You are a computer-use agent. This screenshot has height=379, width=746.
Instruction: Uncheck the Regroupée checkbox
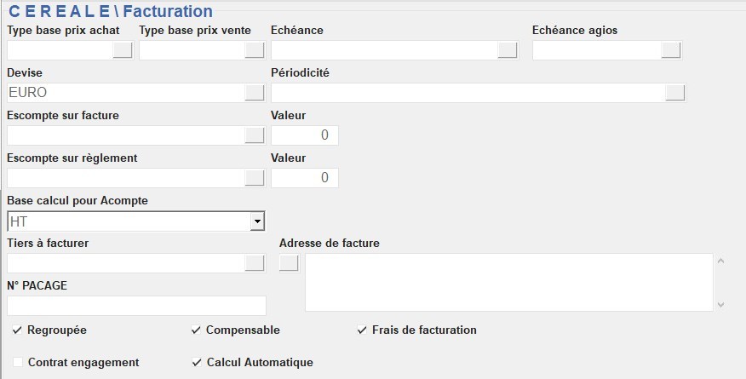click(18, 330)
